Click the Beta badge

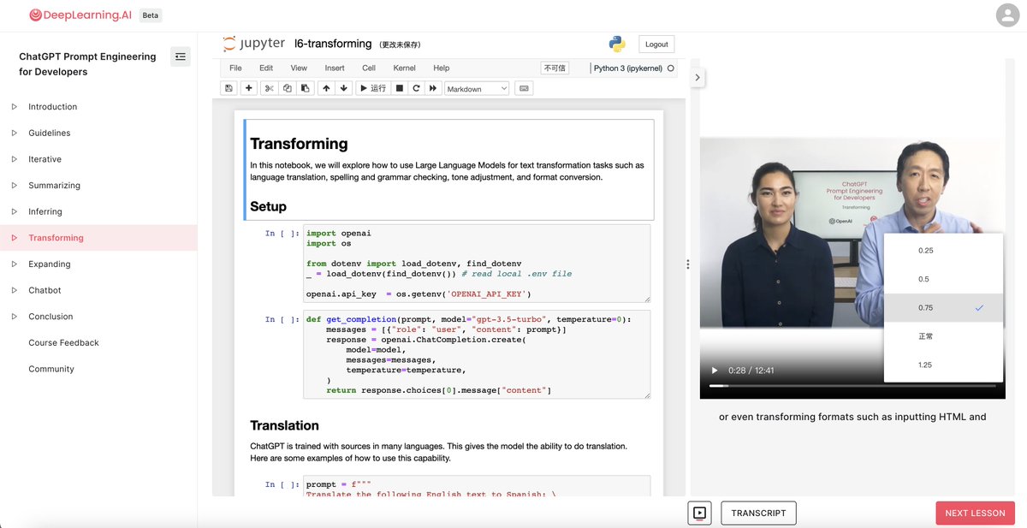[150, 15]
